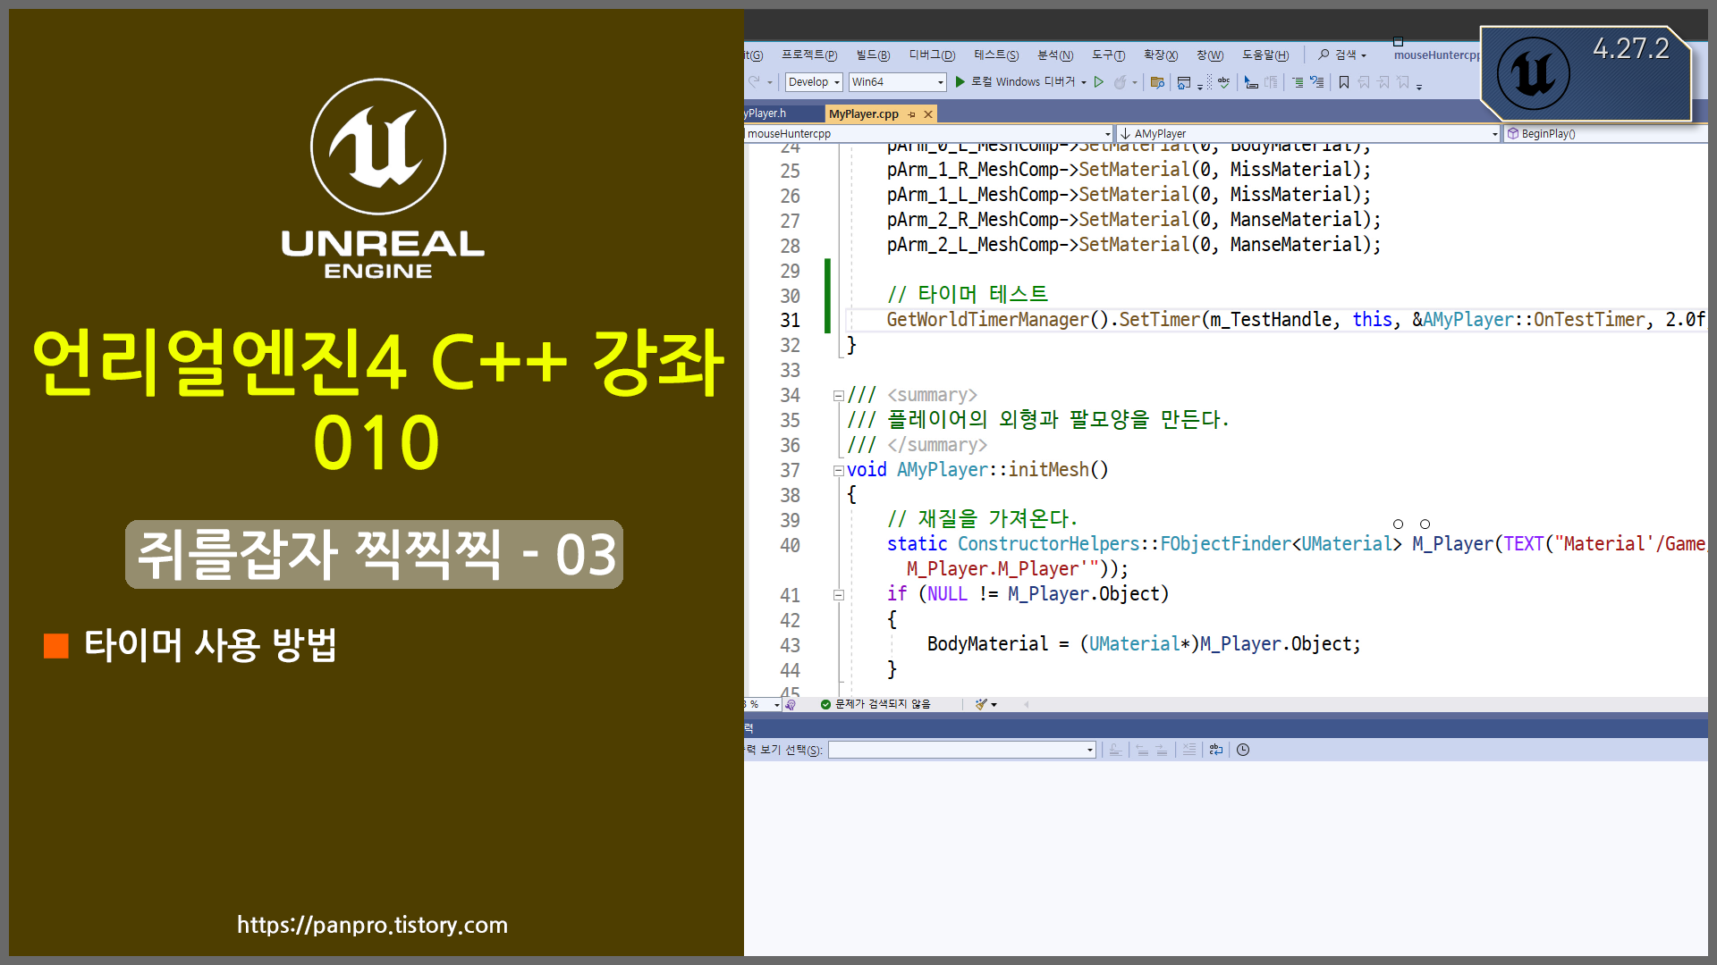The image size is (1717, 965).
Task: Click the 검색 search button in the menu bar
Action: 1342,55
